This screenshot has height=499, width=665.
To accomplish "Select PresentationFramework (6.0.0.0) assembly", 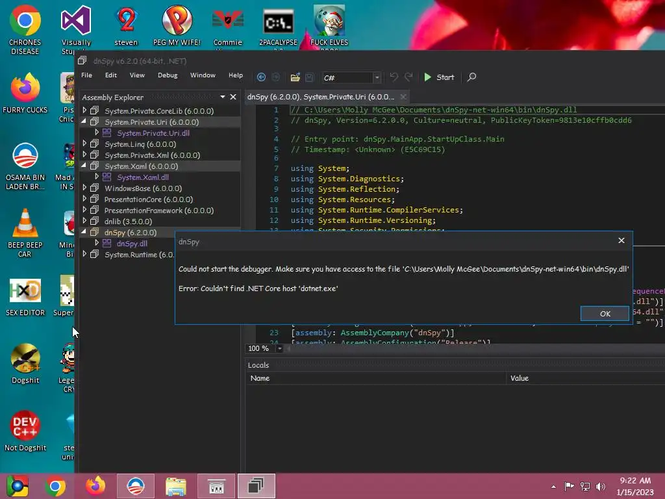I will point(159,211).
